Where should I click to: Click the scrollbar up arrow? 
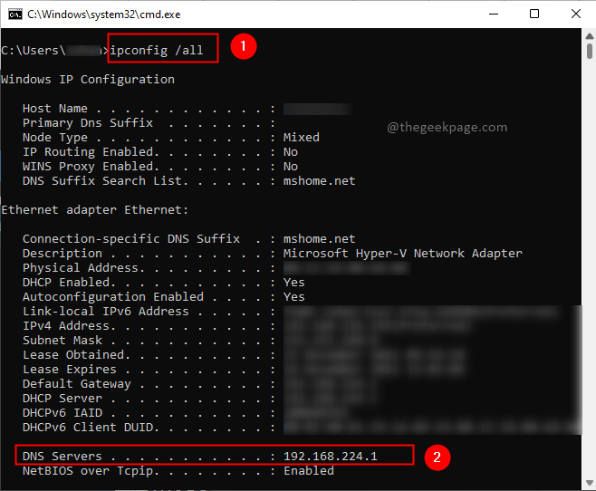coord(589,36)
